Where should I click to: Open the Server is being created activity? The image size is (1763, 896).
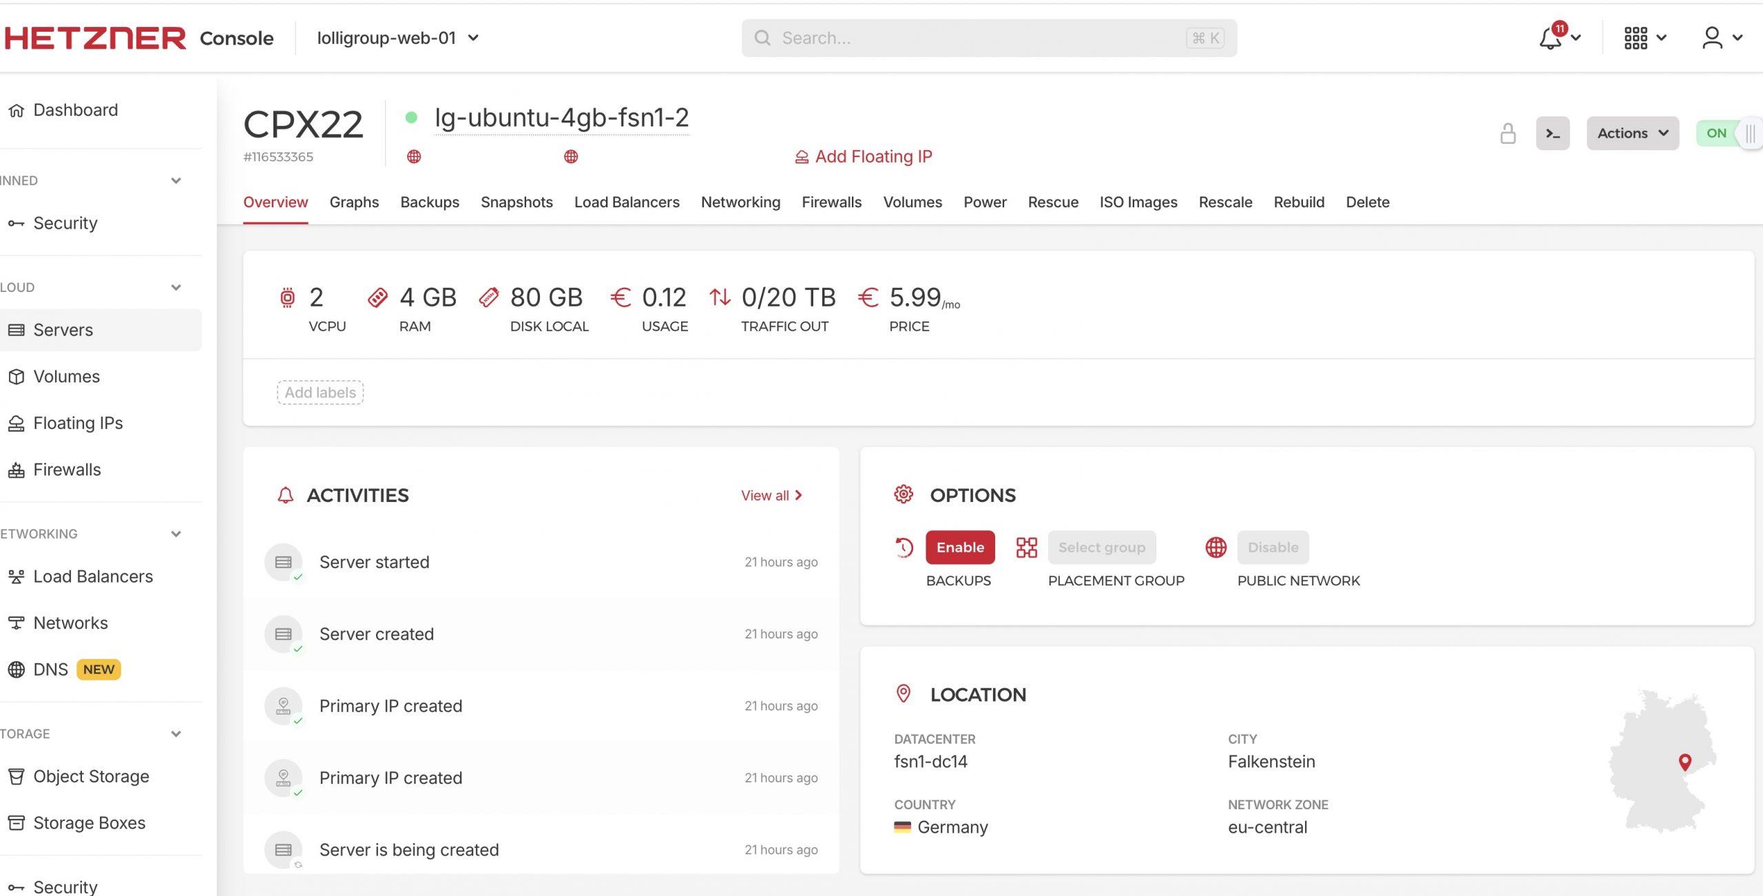coord(541,850)
